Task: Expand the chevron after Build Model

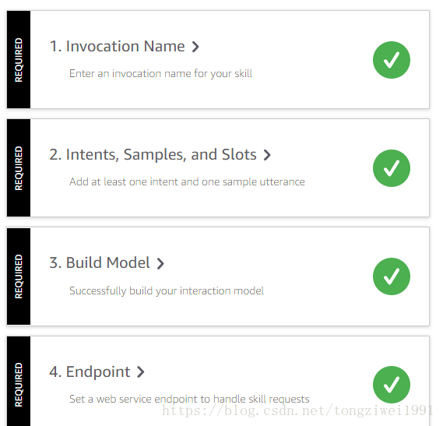Action: tap(160, 263)
